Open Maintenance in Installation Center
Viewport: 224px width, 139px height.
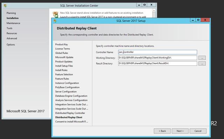point(13,23)
